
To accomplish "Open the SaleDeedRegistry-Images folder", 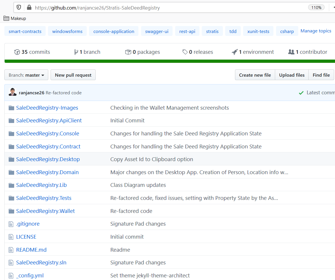I will tap(47, 108).
